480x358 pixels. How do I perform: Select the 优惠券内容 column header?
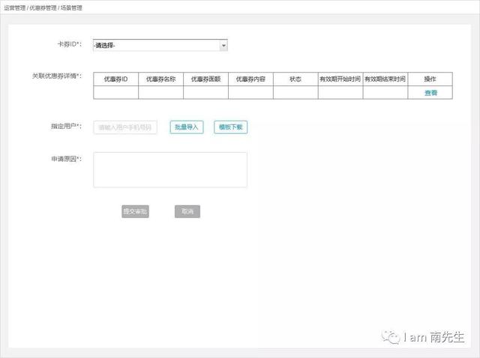(x=250, y=79)
